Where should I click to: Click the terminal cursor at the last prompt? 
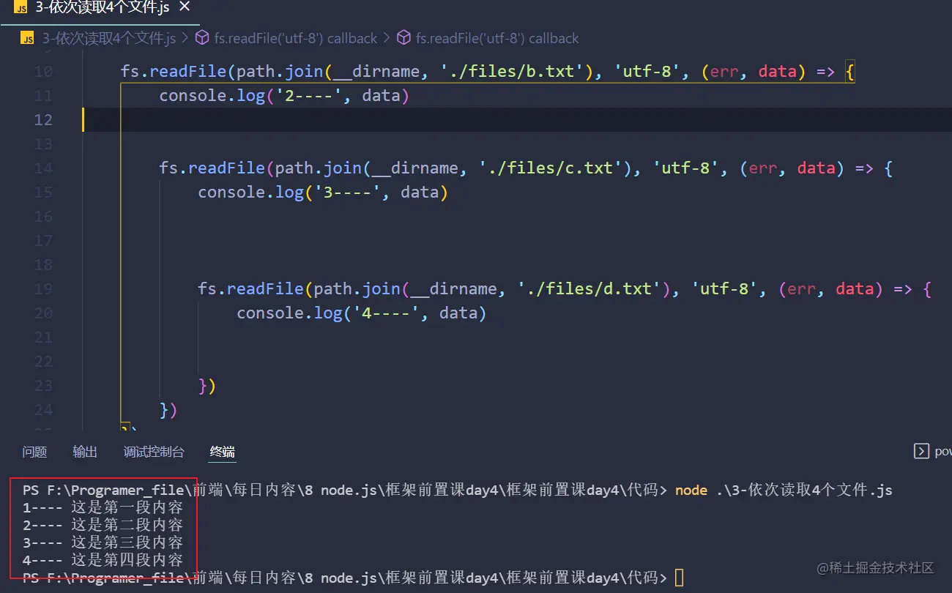[680, 578]
